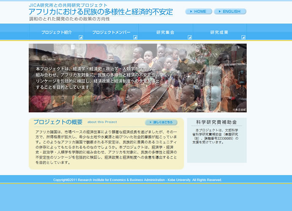Click the JICA研究所との共同研究プロジェクト text
This screenshot has width=292, height=211.
pyautogui.click(x=68, y=5)
